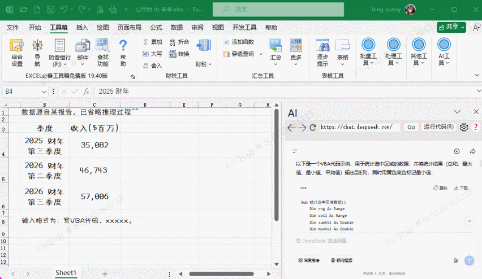The height and width of the screenshot is (279, 482).
Task: Expand the 批量工具 dropdown menu
Action: click(x=368, y=53)
